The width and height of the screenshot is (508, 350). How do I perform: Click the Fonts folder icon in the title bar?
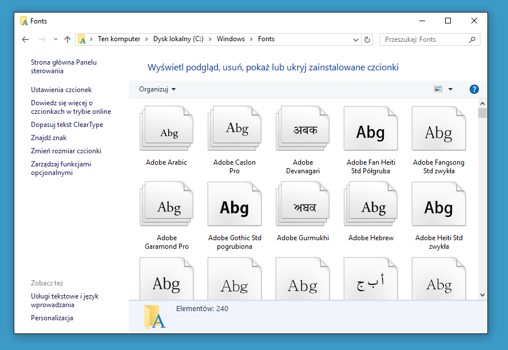(24, 21)
